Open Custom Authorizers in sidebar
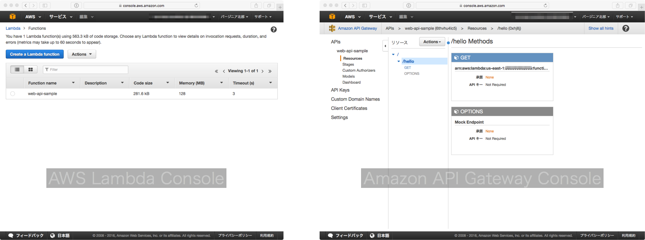Image resolution: width=645 pixels, height=240 pixels. click(x=359, y=70)
